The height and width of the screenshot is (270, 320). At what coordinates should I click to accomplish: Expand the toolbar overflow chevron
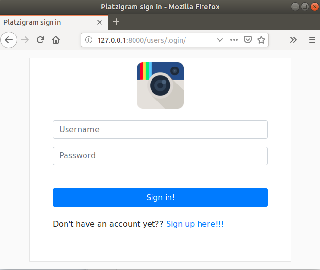pyautogui.click(x=293, y=40)
